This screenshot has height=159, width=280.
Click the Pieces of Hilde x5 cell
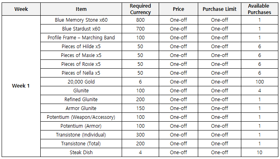coord(81,47)
